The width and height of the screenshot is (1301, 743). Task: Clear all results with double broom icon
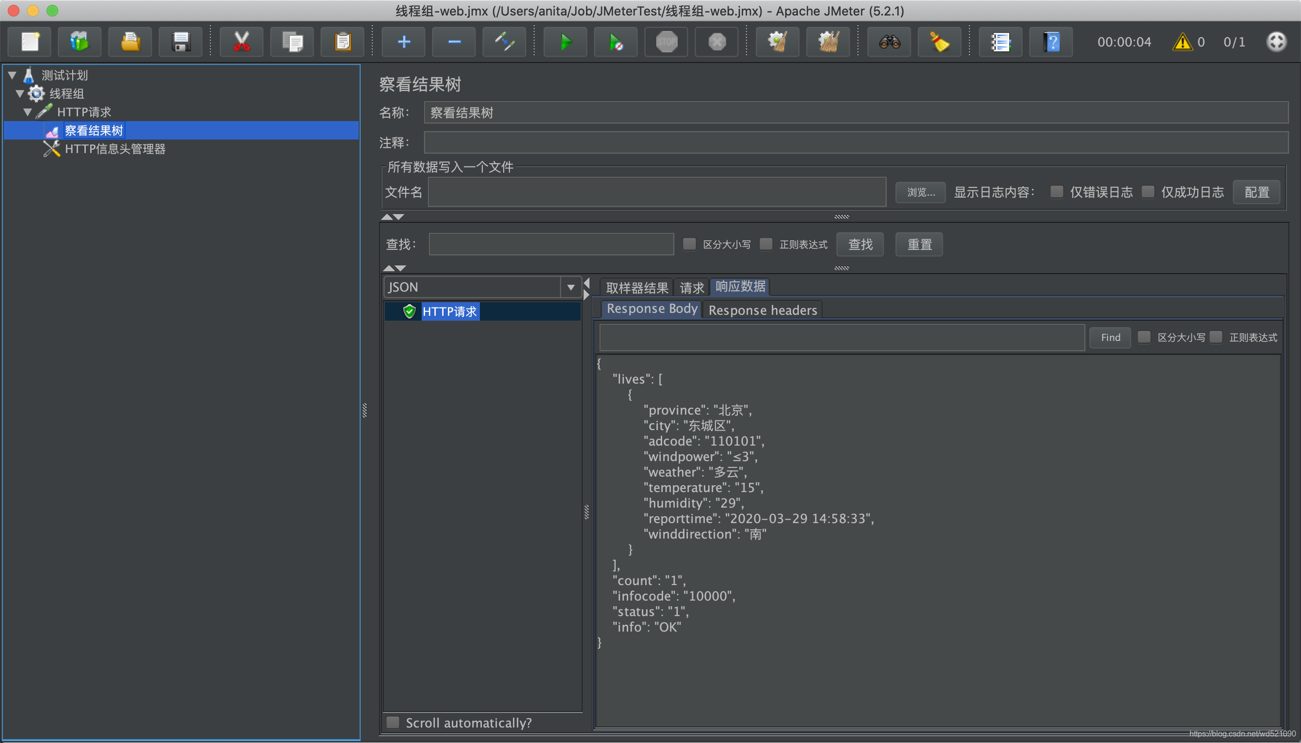click(828, 42)
